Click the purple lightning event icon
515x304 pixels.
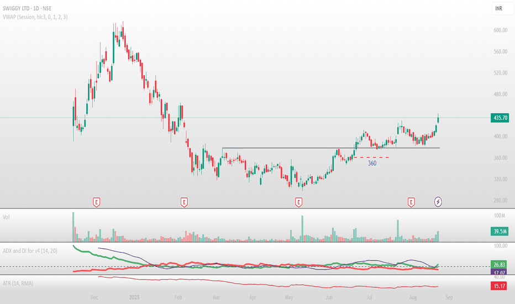(x=438, y=201)
